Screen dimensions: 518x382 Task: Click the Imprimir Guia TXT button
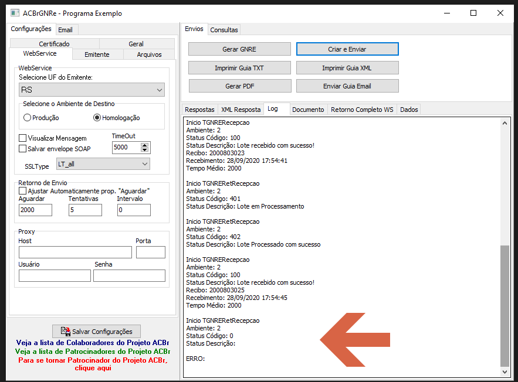pyautogui.click(x=239, y=67)
